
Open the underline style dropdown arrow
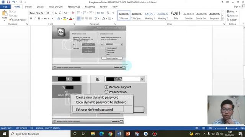click(42, 19)
